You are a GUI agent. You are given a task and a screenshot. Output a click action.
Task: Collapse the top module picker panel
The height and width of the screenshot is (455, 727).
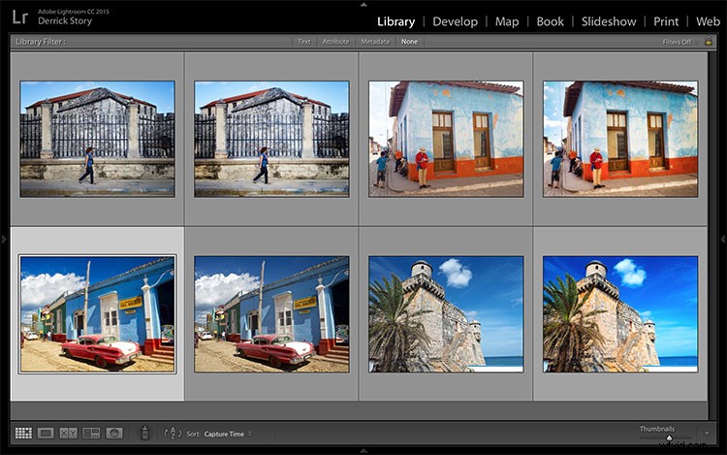pyautogui.click(x=363, y=4)
